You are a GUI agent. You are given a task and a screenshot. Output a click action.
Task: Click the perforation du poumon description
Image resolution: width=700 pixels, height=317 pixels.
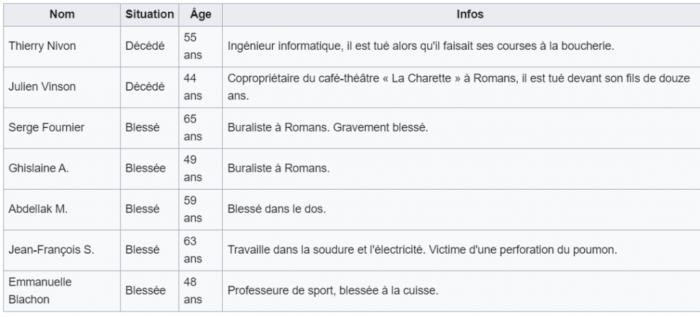click(x=422, y=250)
